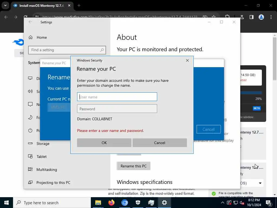Click the taskbar search box
277x208 pixels.
tap(52, 203)
